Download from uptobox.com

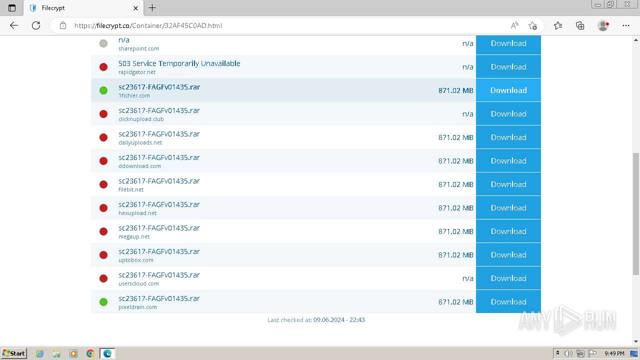click(508, 254)
